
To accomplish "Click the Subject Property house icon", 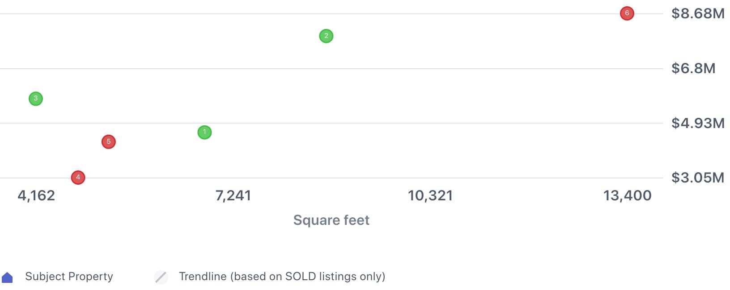I will [8, 278].
